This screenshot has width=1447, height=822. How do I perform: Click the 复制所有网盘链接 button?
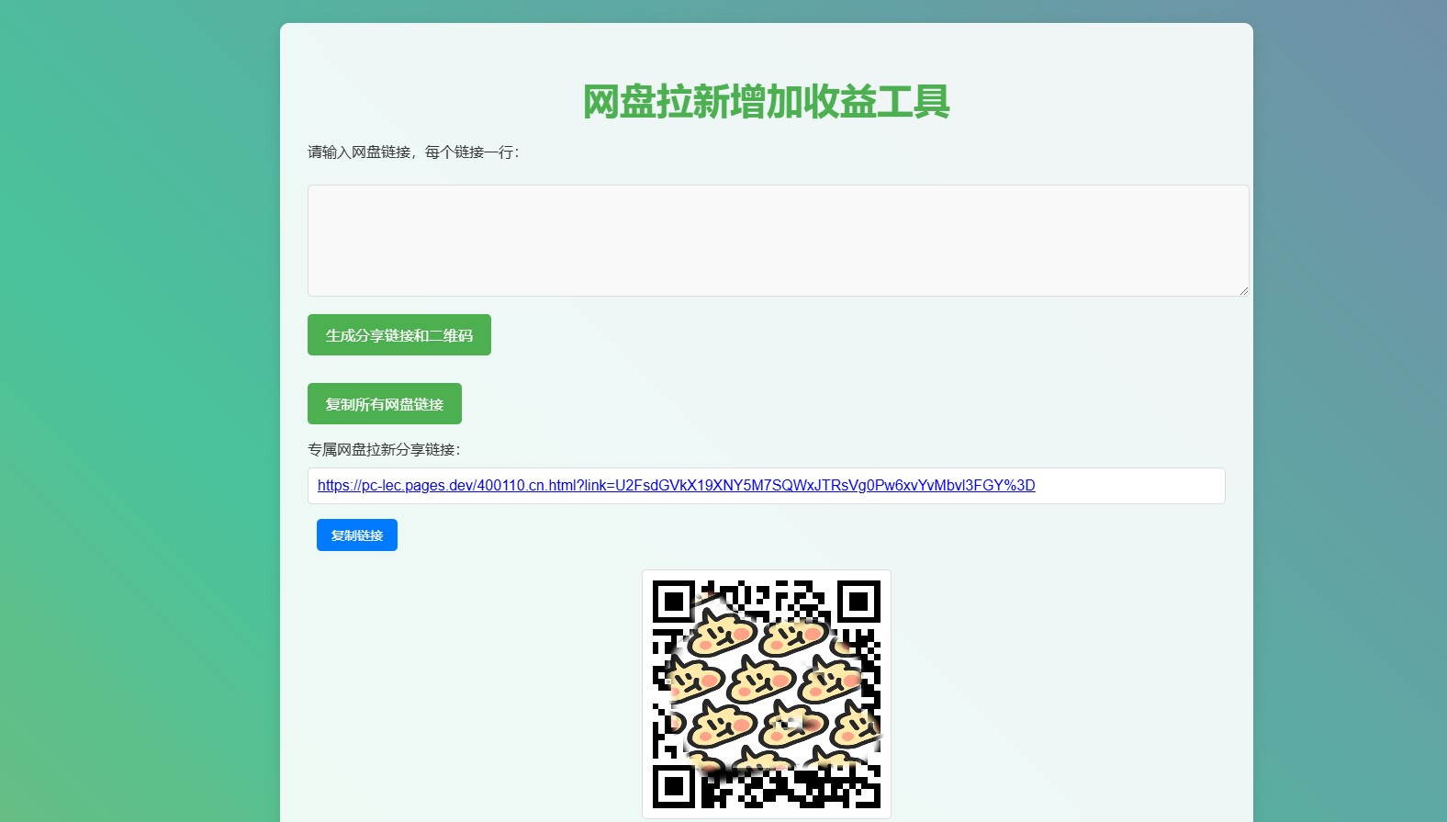coord(385,404)
